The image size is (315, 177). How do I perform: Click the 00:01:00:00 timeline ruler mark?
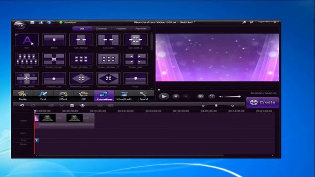98,111
